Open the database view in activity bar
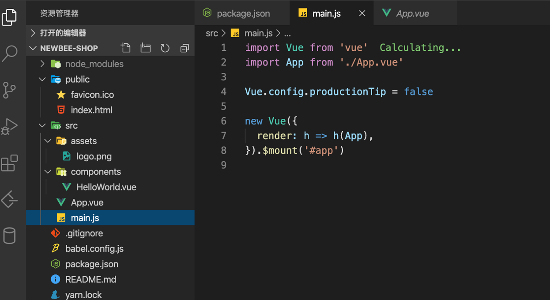The height and width of the screenshot is (300, 550). click(9, 235)
